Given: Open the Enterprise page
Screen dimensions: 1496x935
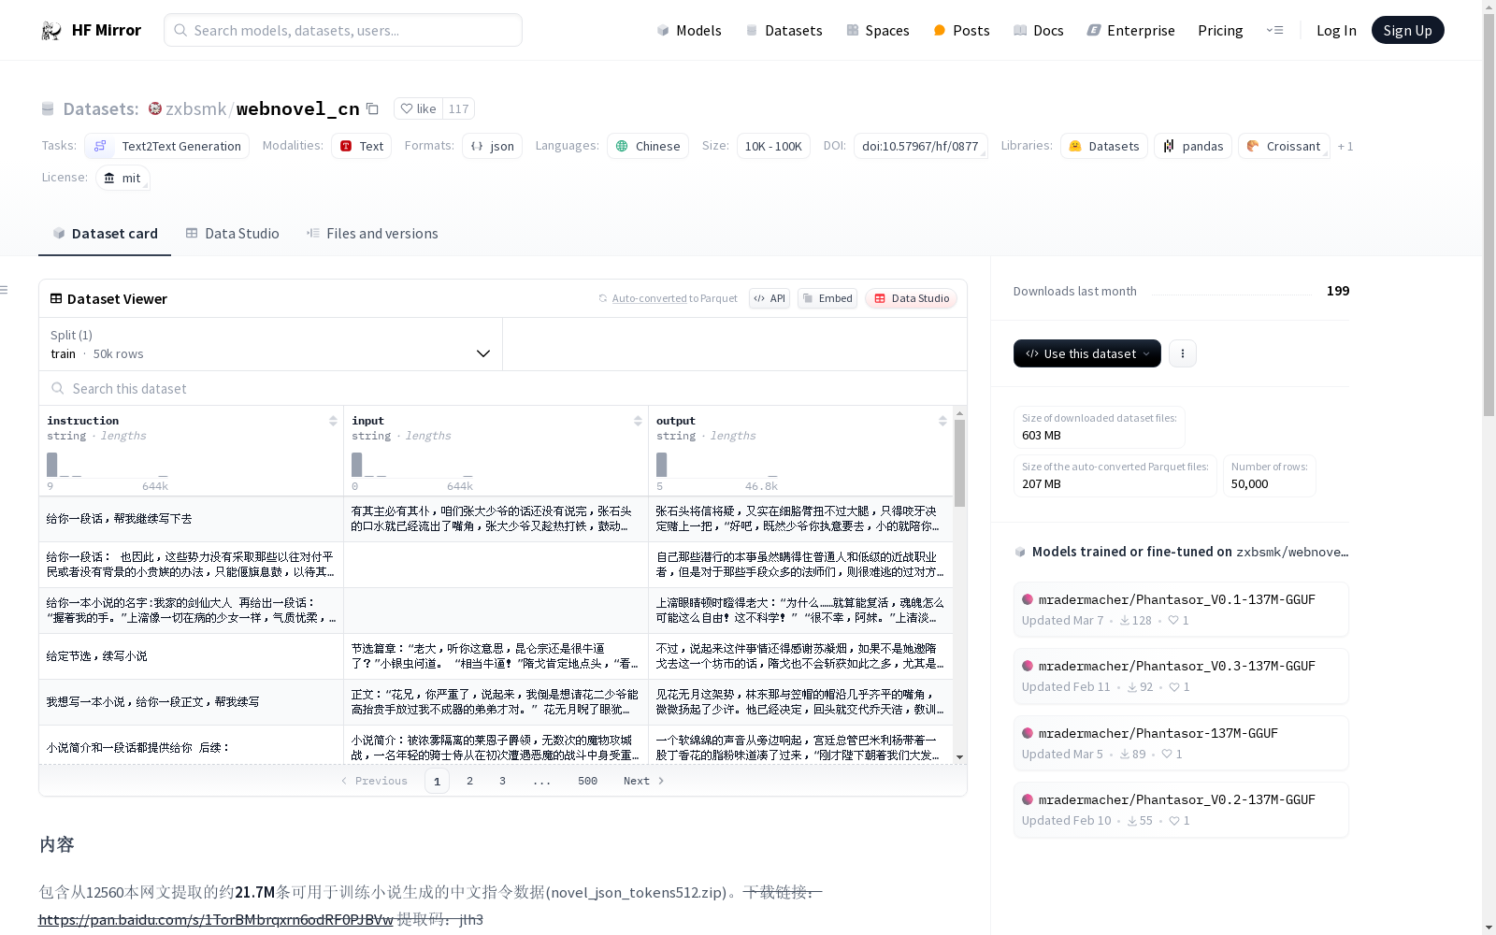Looking at the screenshot, I should click(x=1130, y=30).
